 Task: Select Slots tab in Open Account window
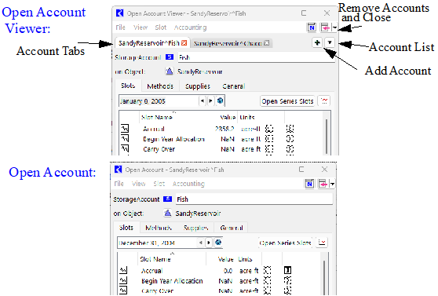click(126, 228)
